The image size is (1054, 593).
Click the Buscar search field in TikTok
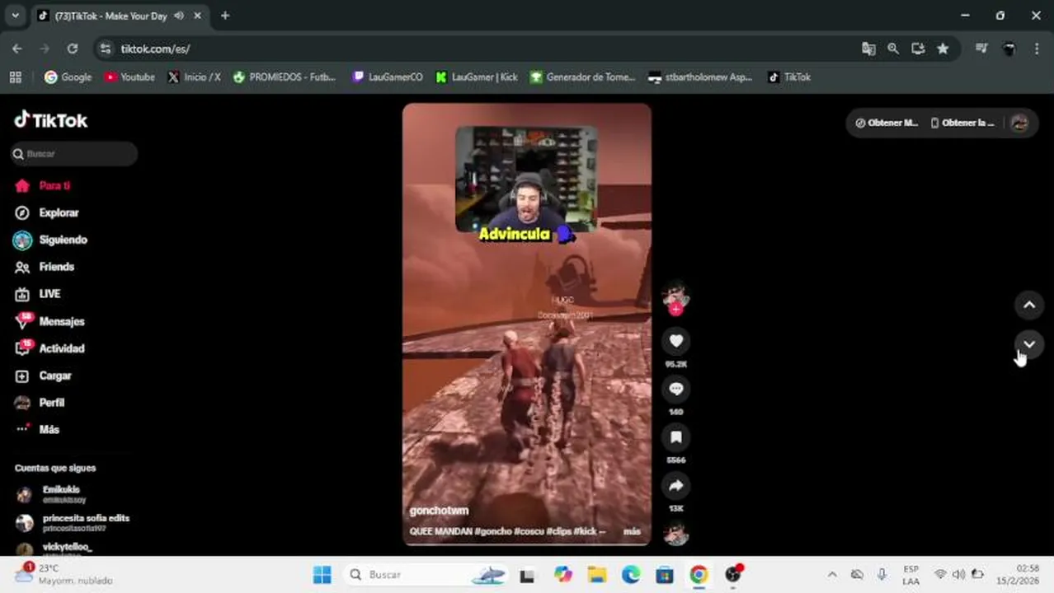click(74, 154)
